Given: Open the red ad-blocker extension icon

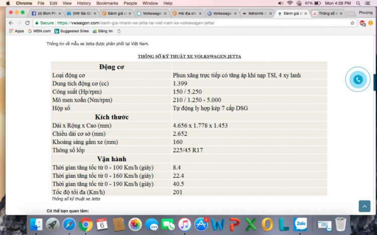Looking at the screenshot, I should click(362, 23).
